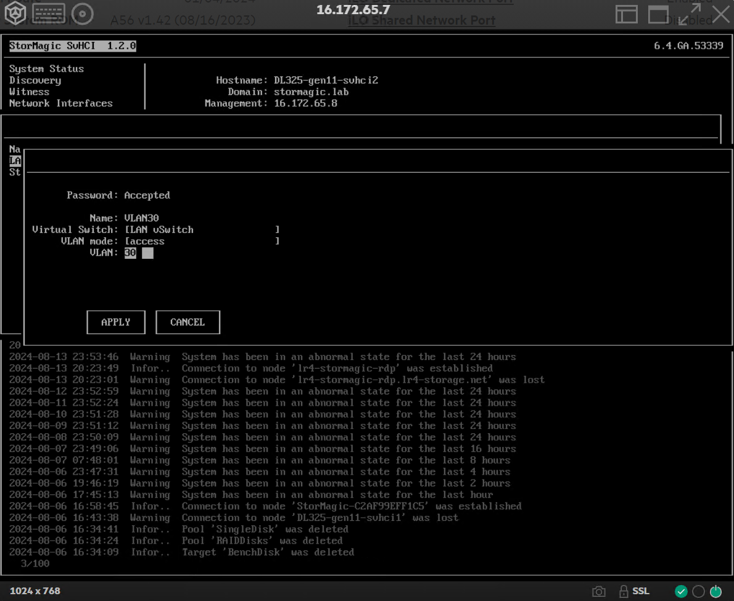Viewport: 734px width, 601px height.
Task: Switch to windowed display mode icon
Action: tap(658, 14)
